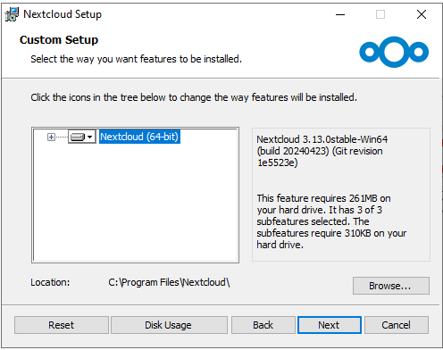Click the empty area of the feature tree
This screenshot has height=350, width=443.
[x=135, y=203]
